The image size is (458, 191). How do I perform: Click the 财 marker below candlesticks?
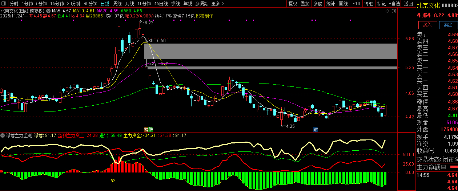coord(316,129)
